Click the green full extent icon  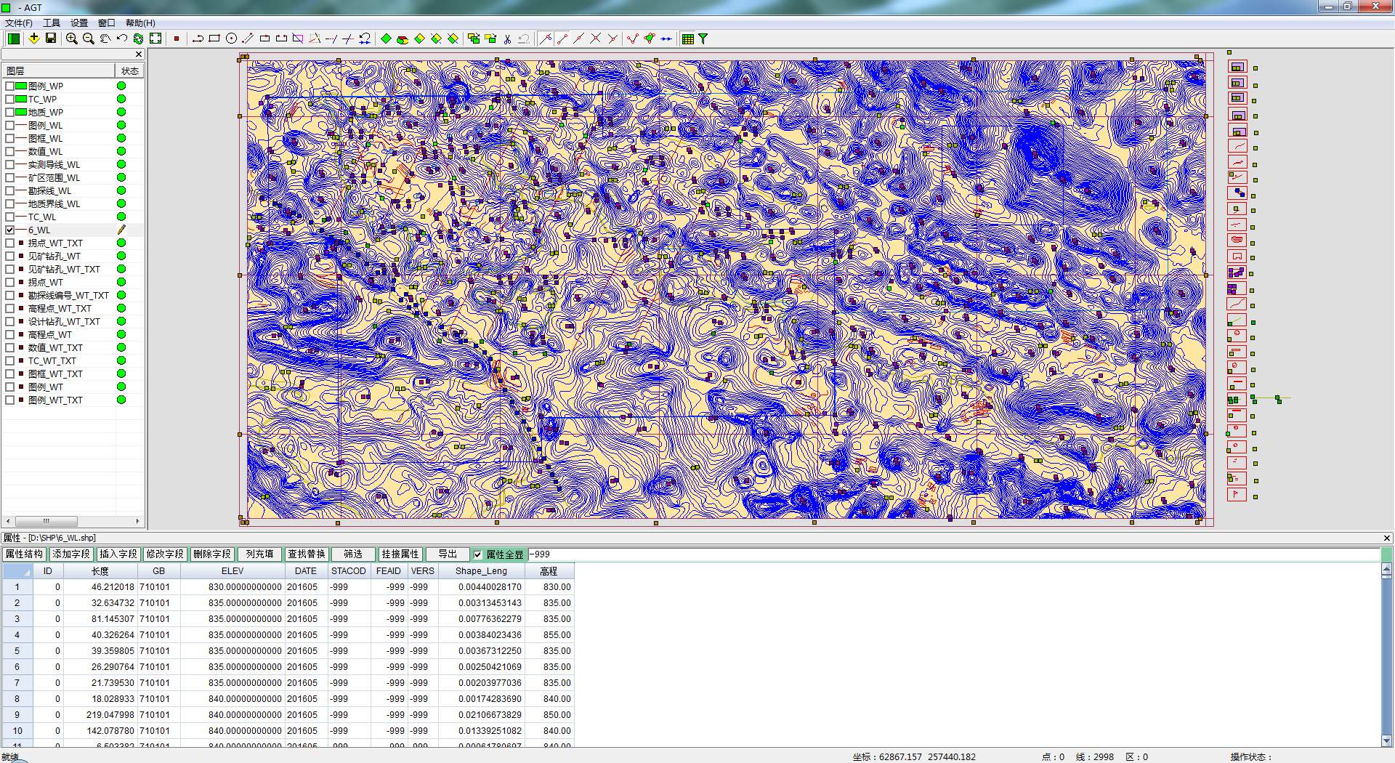click(x=155, y=39)
